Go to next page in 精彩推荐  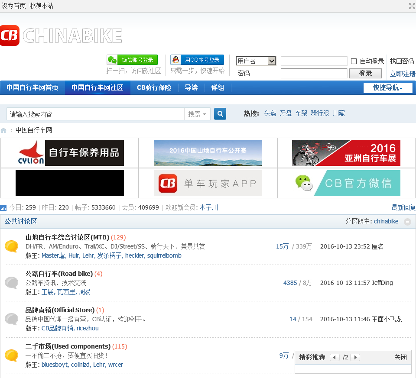pos(355,357)
